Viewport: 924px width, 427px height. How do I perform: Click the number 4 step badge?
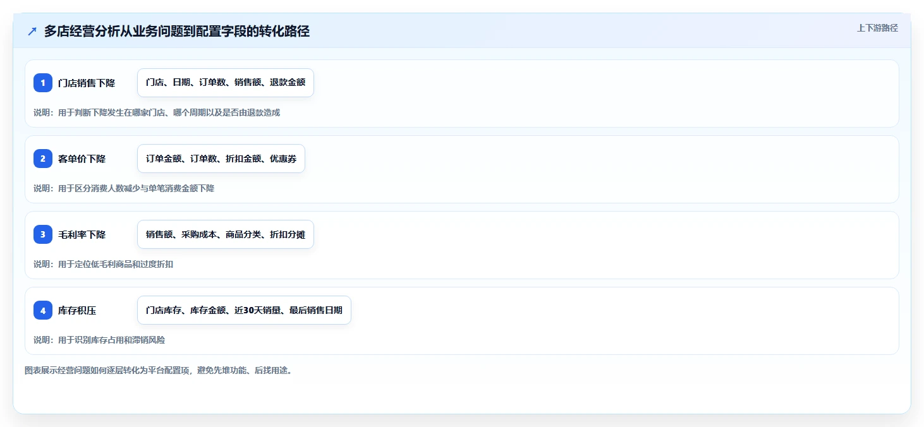(43, 310)
